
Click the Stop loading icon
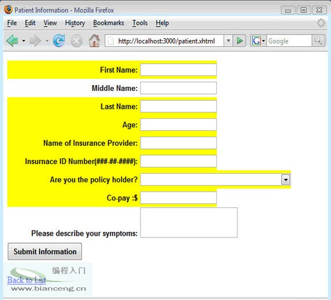(x=76, y=41)
